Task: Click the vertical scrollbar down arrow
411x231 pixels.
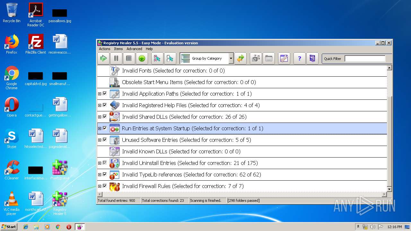Action: (x=389, y=189)
